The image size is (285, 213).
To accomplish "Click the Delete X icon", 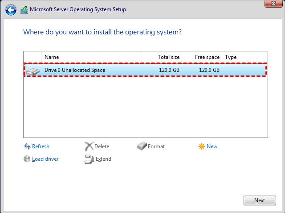I will click(89, 146).
